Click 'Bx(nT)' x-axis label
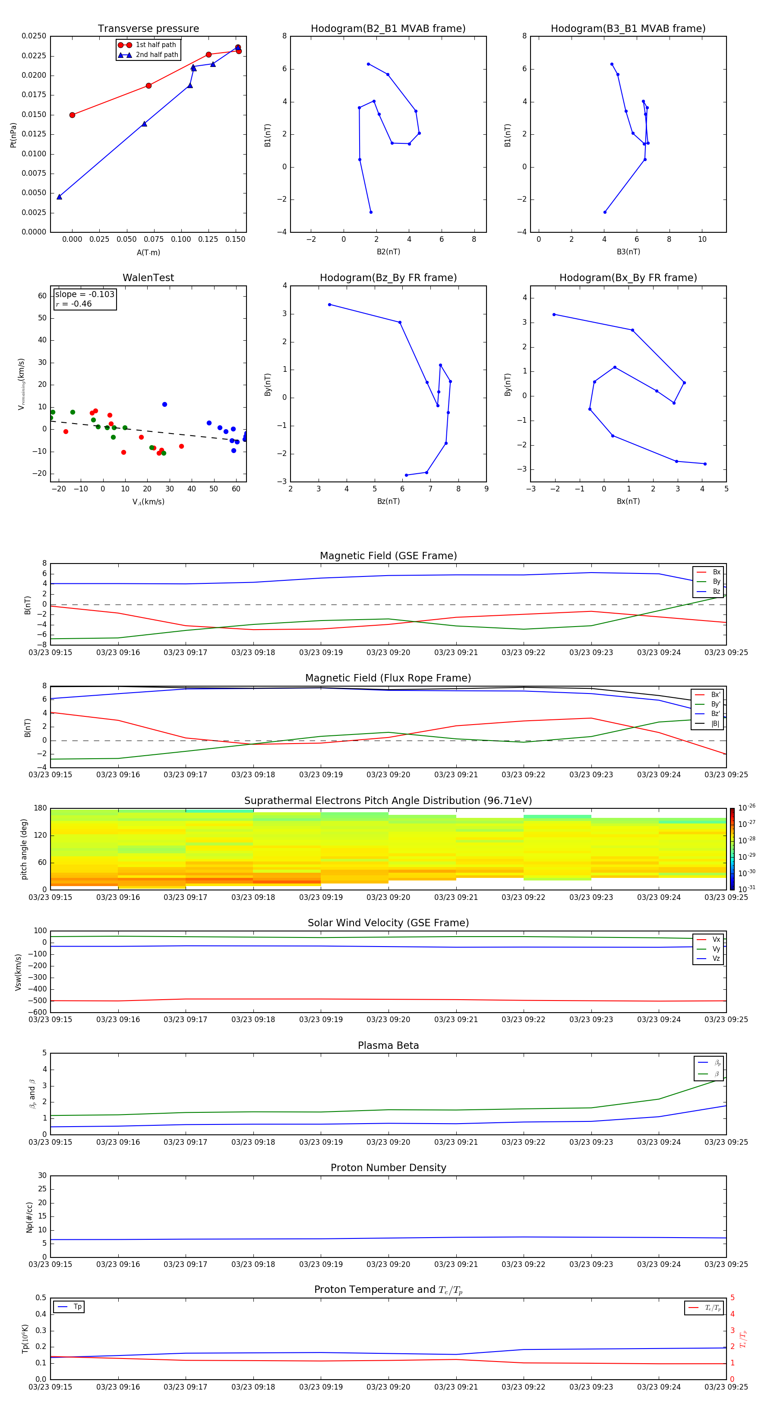The height and width of the screenshot is (1425, 777). [x=628, y=501]
